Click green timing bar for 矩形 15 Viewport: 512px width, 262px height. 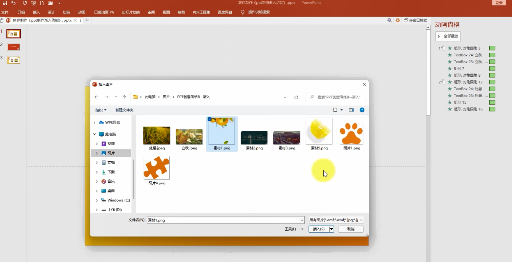tap(492, 102)
